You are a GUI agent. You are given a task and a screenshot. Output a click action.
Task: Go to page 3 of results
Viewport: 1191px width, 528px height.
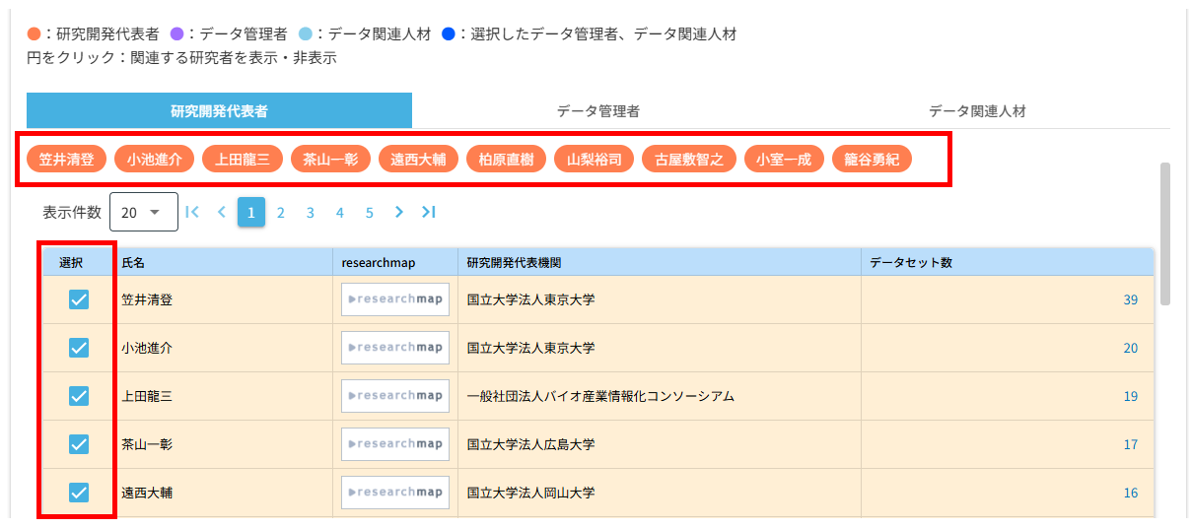tap(310, 212)
